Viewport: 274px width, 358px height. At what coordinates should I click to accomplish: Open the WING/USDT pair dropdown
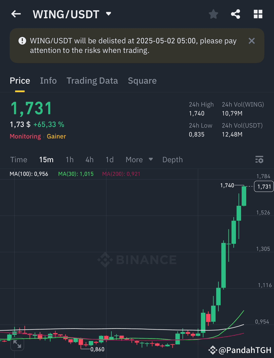[x=109, y=14]
